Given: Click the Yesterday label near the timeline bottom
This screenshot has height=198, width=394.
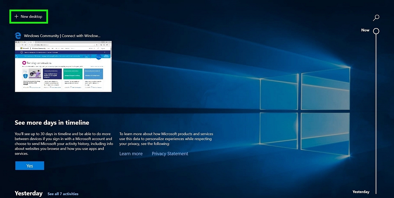Looking at the screenshot, I should point(361,192).
